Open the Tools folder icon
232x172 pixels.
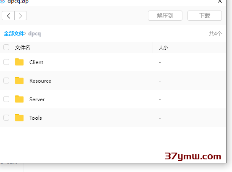point(19,118)
